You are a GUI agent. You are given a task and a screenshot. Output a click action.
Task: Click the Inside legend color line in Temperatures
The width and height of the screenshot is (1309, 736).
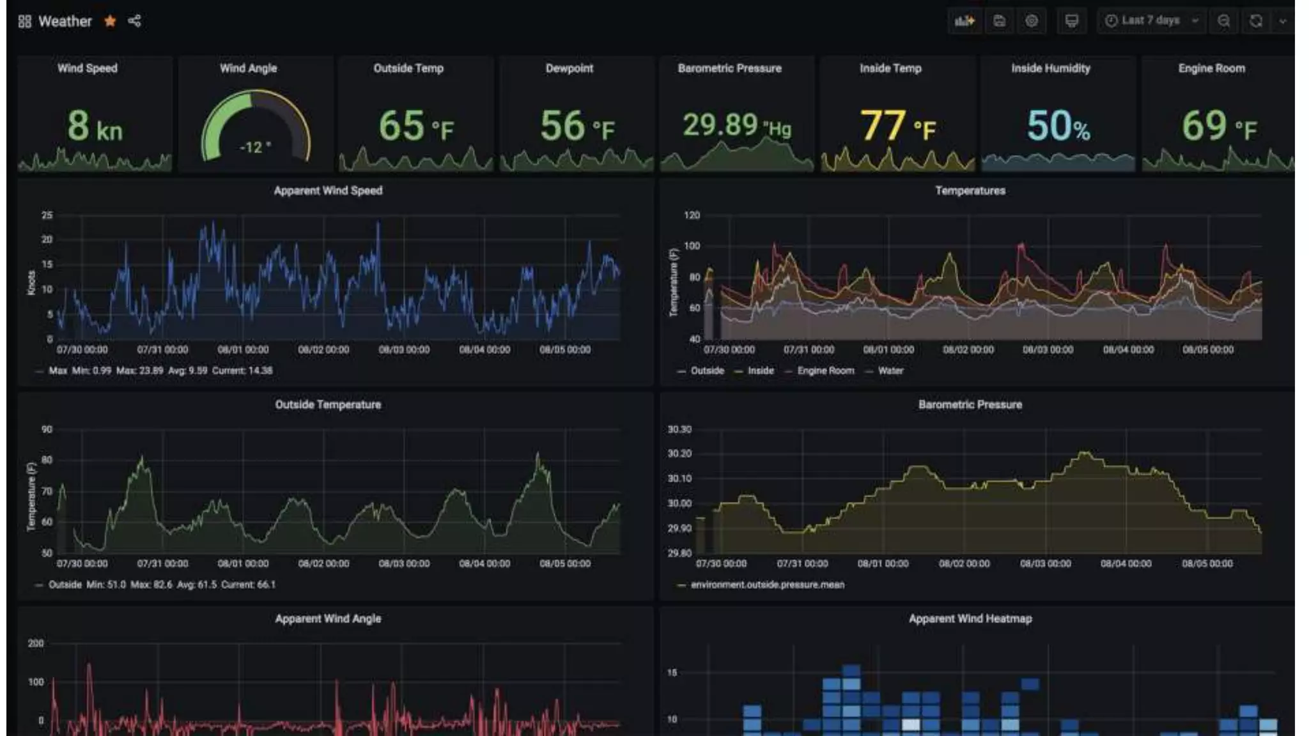[x=739, y=371]
